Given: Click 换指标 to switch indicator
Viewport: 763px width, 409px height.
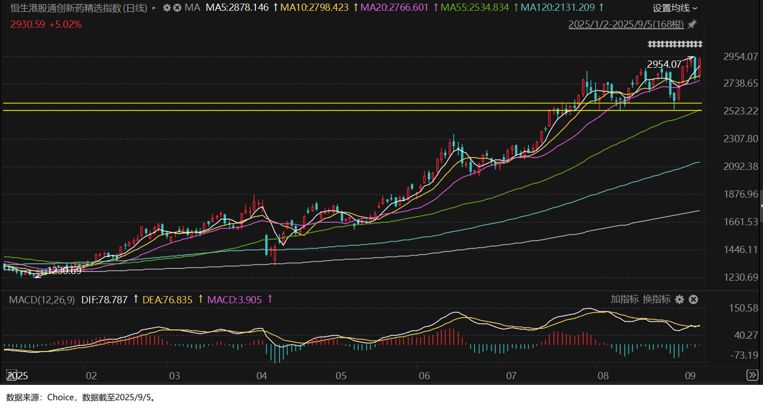Looking at the screenshot, I should tap(656, 300).
